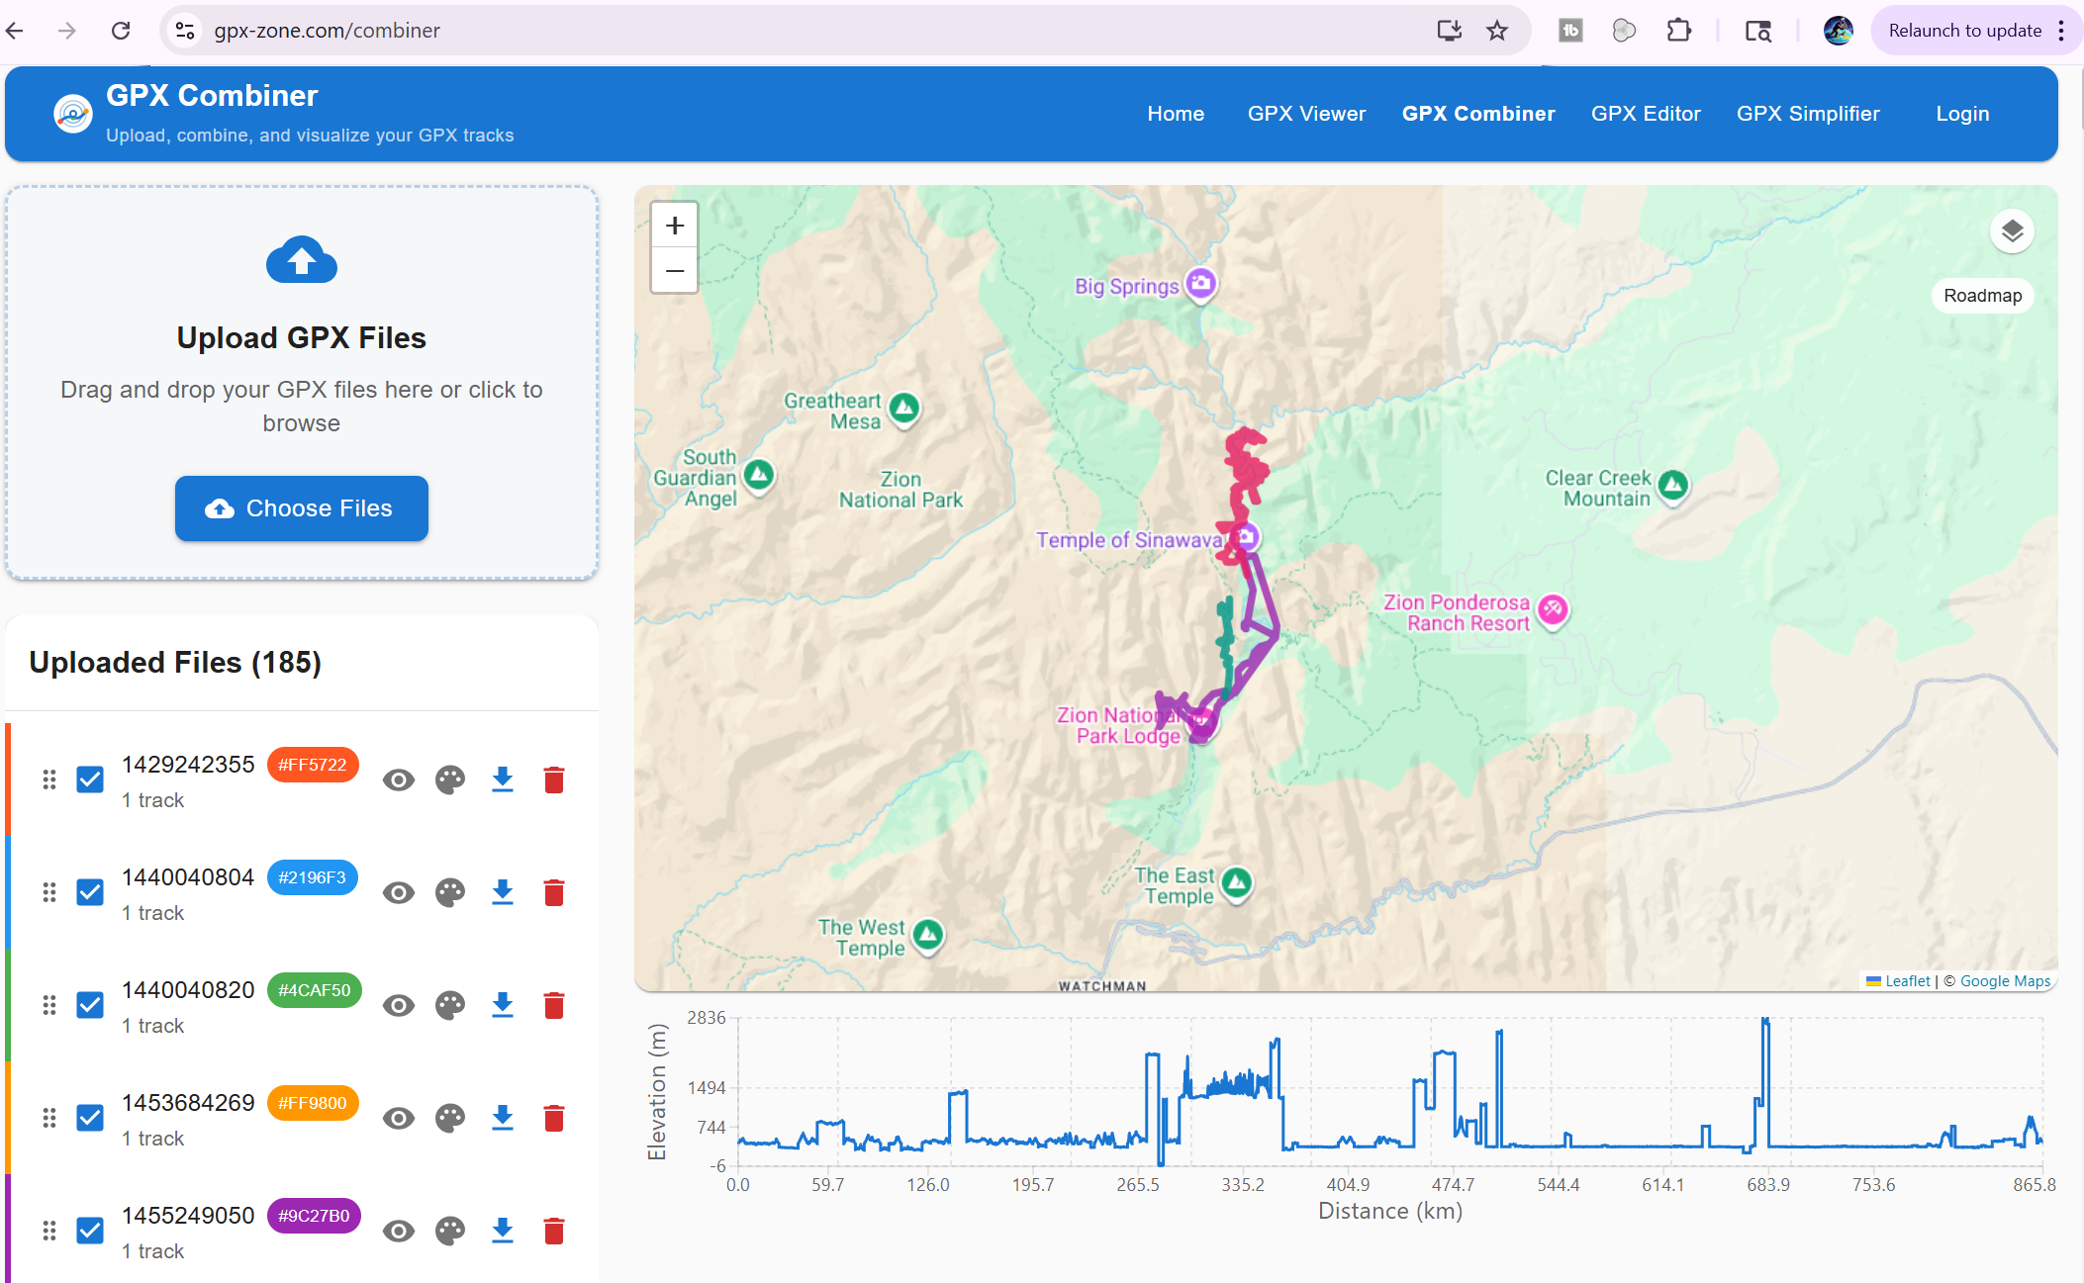This screenshot has height=1283, width=2084.
Task: Open the Chrome extensions puzzle menu
Action: tap(1679, 31)
